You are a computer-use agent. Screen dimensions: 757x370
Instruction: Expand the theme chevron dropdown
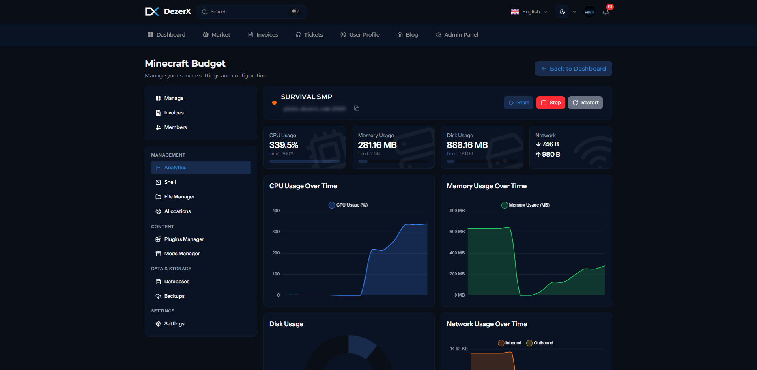tap(574, 12)
